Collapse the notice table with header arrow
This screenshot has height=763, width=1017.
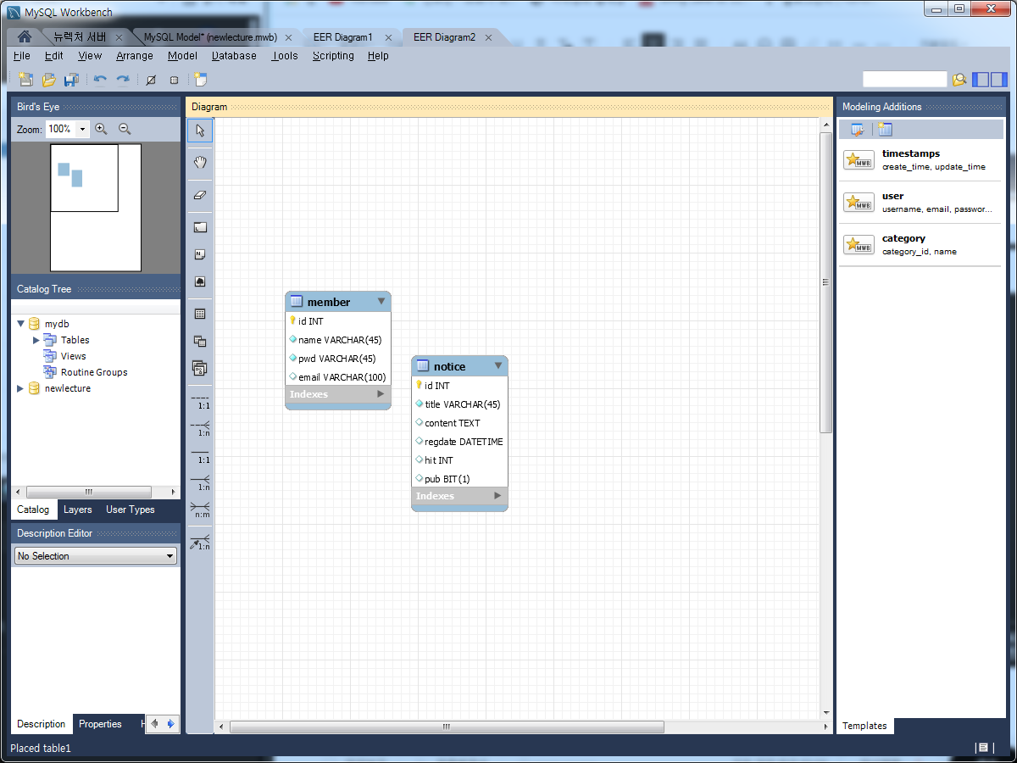pyautogui.click(x=498, y=365)
